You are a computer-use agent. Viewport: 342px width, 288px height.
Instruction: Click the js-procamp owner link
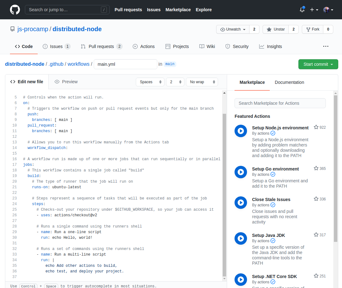tap(33, 29)
